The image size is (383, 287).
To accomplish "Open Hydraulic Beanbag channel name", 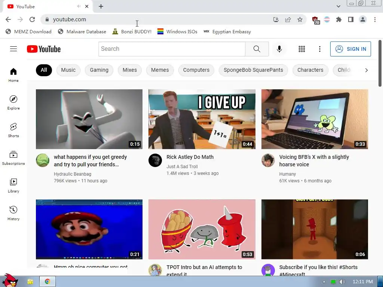I will (x=73, y=174).
